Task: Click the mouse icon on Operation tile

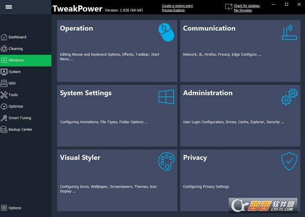Action: pyautogui.click(x=166, y=32)
